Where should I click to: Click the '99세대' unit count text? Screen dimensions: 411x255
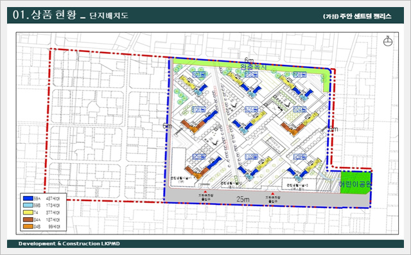(x=54, y=227)
